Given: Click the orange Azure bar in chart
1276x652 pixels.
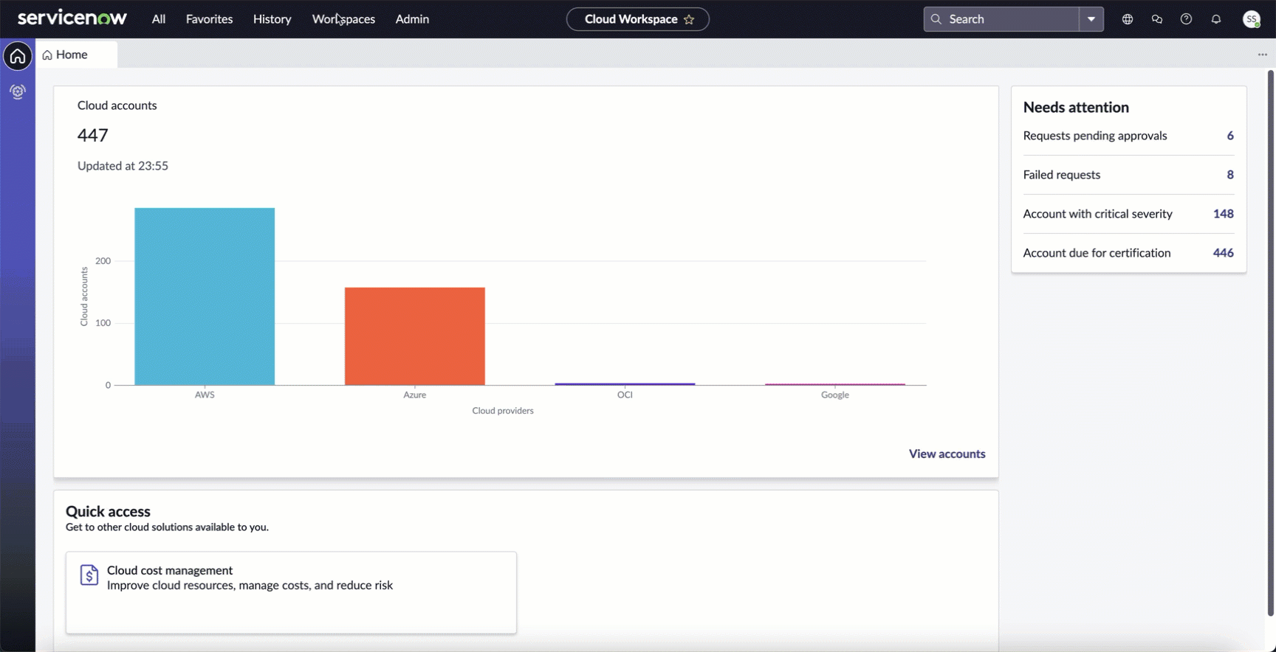Looking at the screenshot, I should (x=415, y=336).
